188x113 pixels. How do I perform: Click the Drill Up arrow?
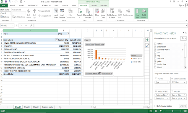click(x=34, y=14)
